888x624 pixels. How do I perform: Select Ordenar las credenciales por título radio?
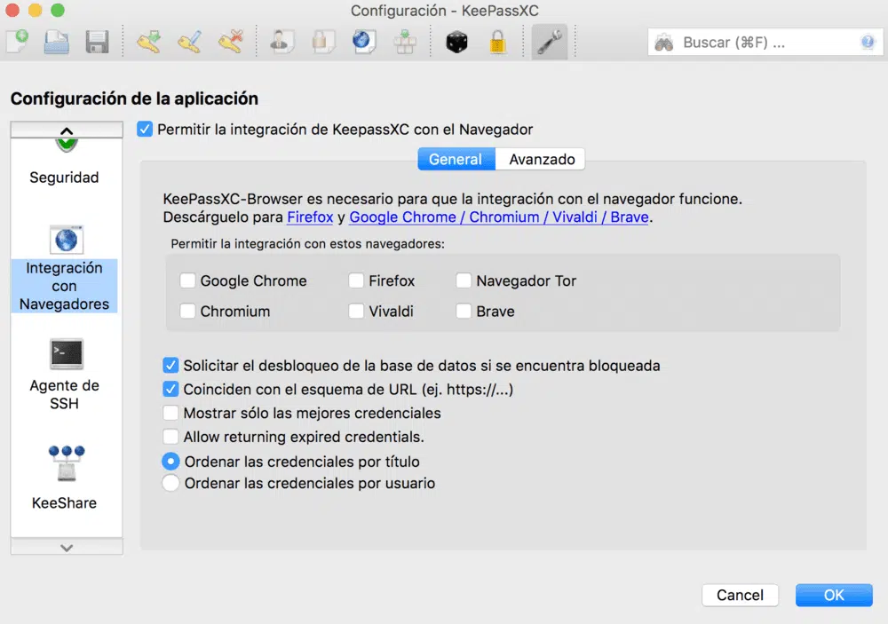point(170,462)
